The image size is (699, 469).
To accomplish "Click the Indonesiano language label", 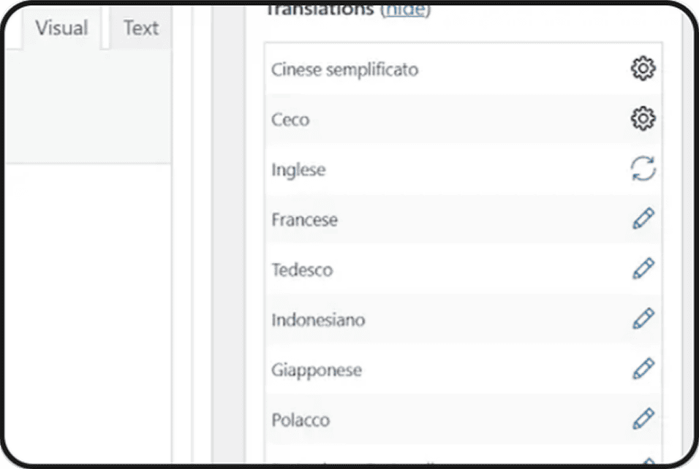I will click(x=318, y=320).
